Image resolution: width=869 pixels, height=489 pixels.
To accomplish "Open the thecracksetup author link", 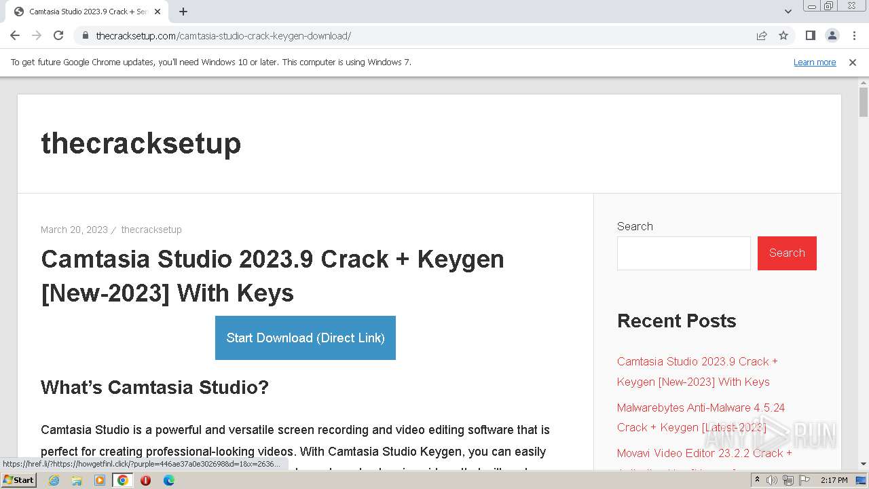I will coord(151,230).
